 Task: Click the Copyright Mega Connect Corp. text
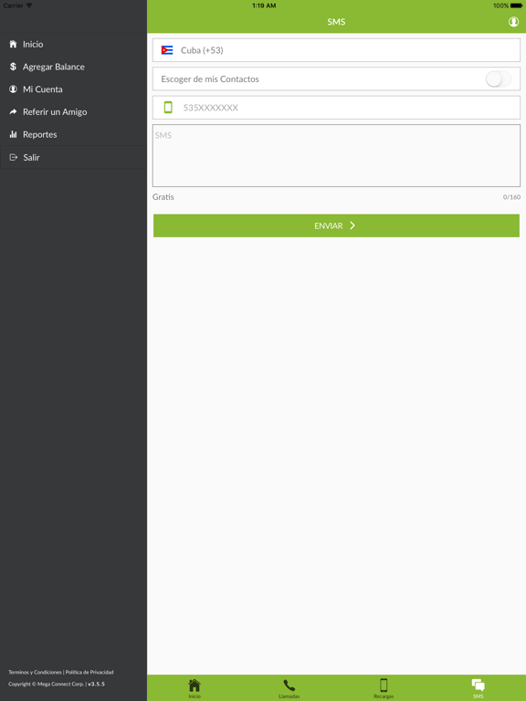46,684
